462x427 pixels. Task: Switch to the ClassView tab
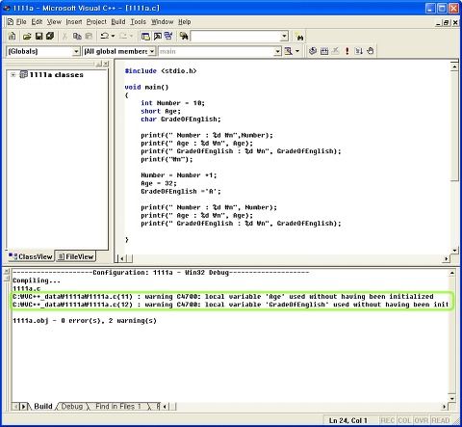click(x=31, y=256)
